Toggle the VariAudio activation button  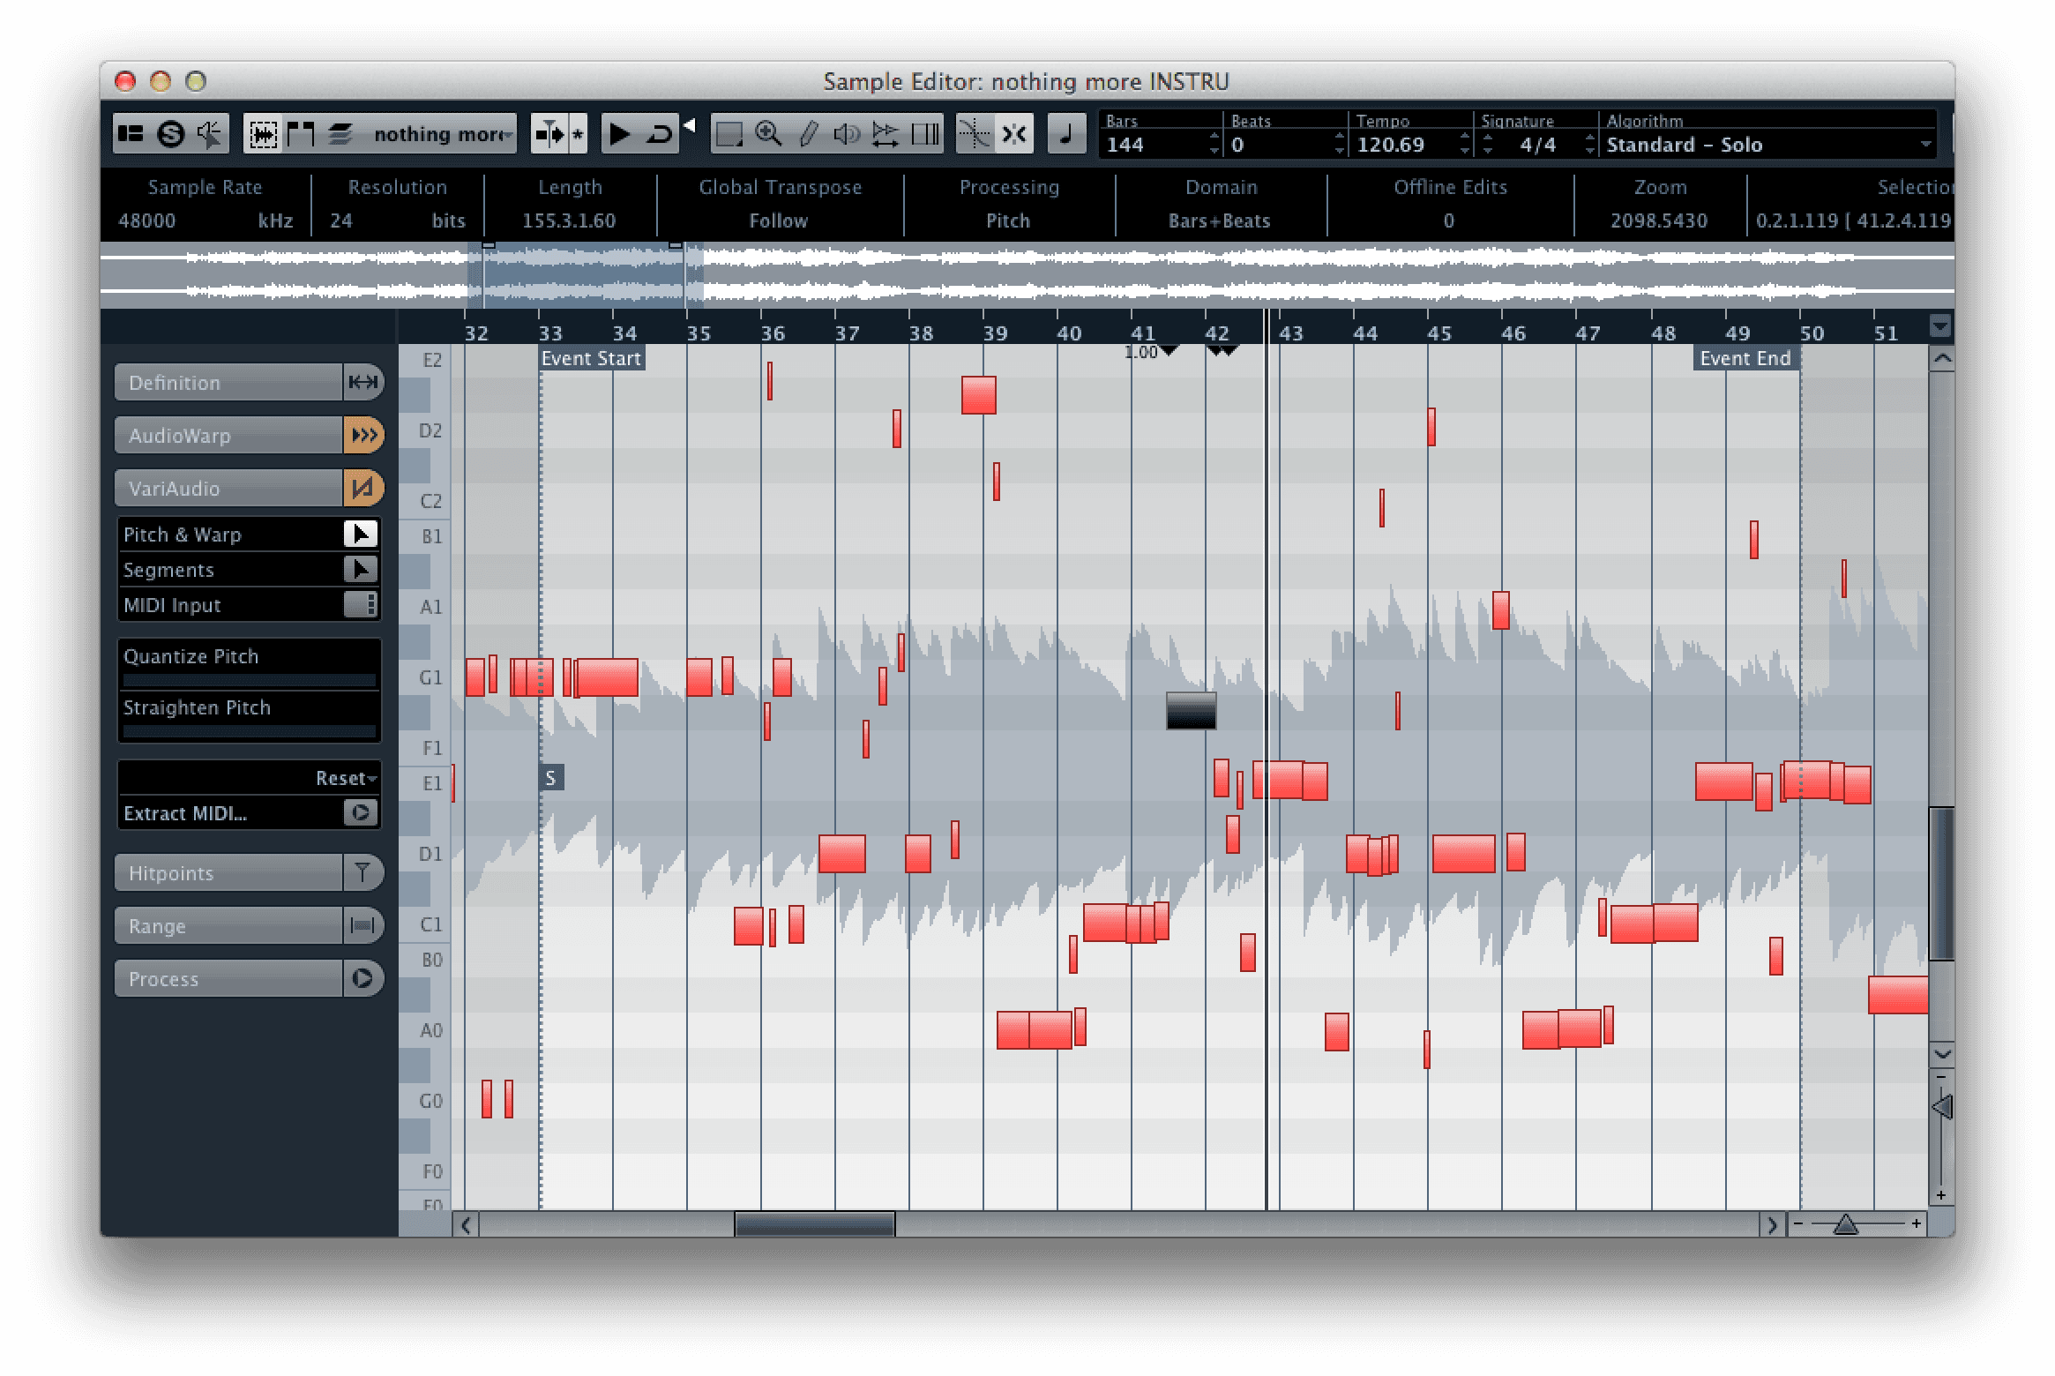point(365,487)
